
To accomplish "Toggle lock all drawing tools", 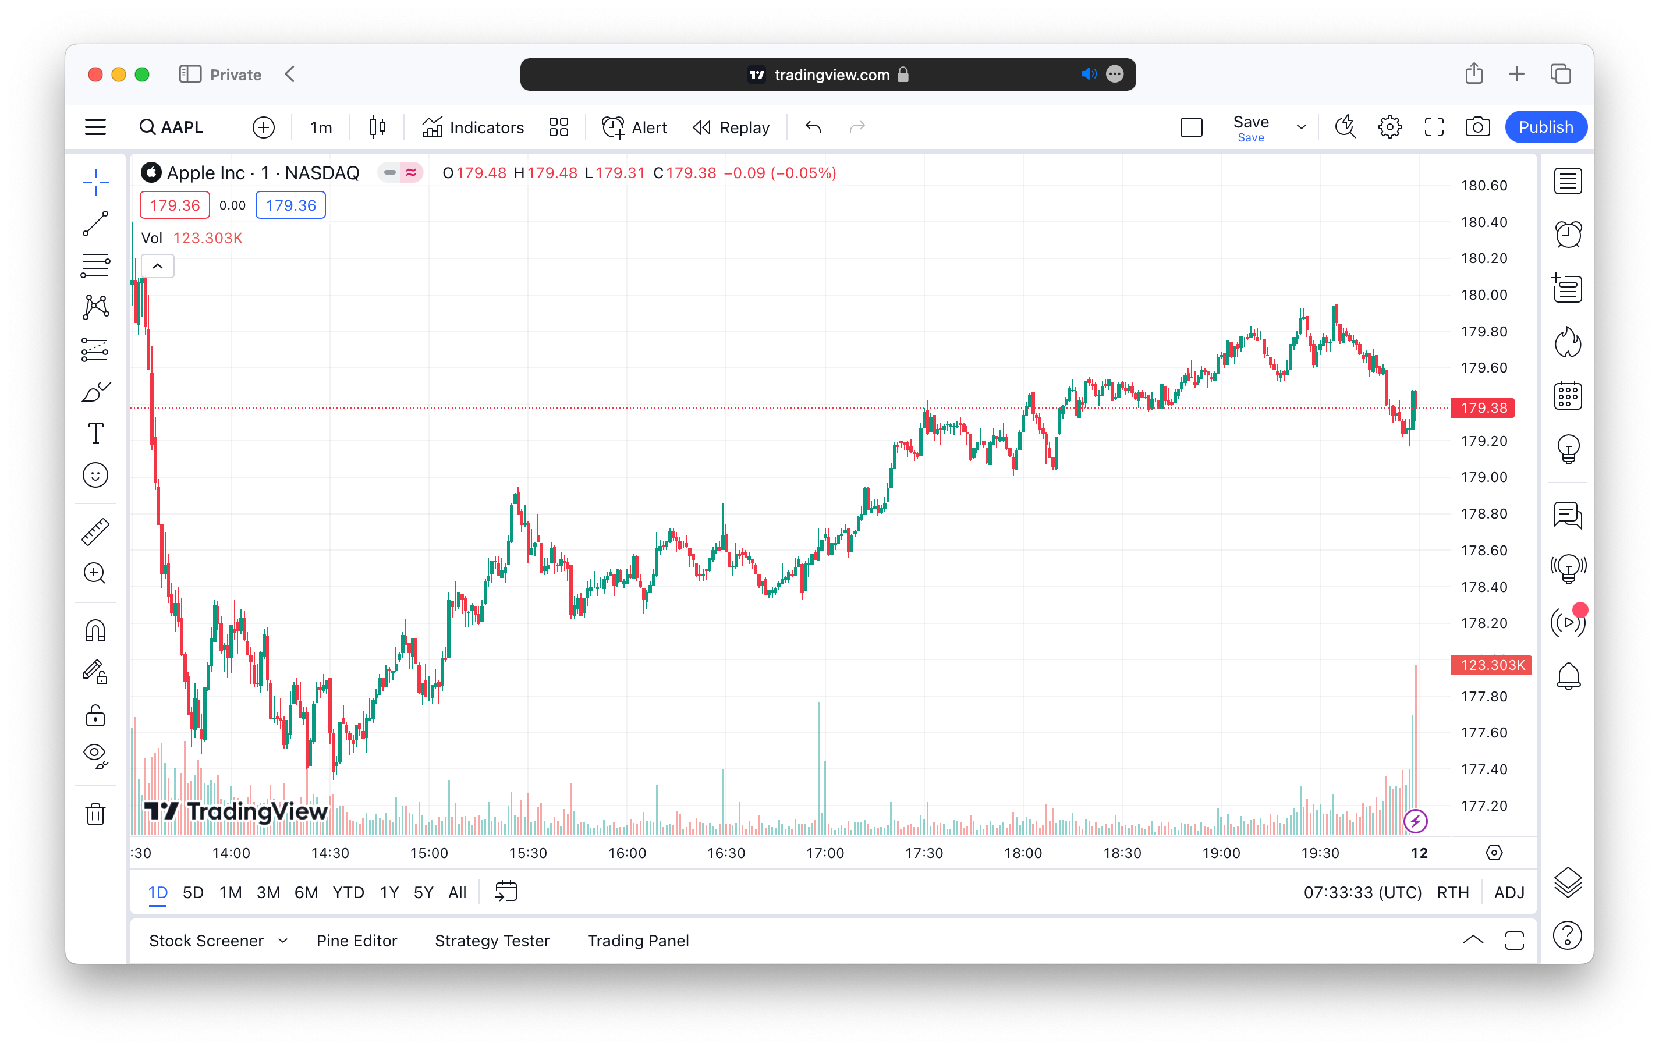I will click(x=95, y=715).
